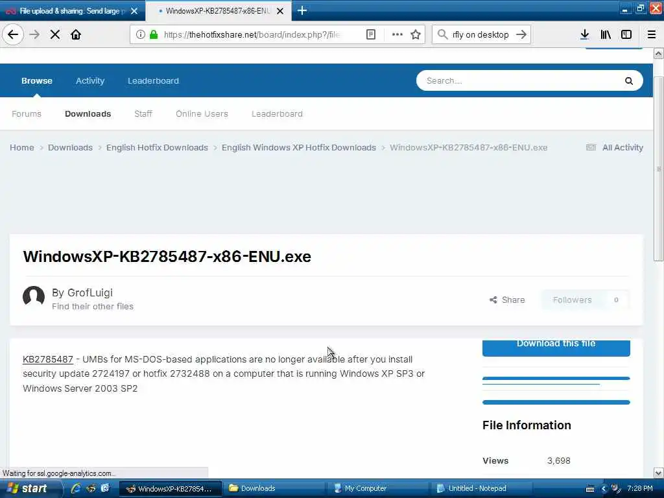The image size is (664, 498).
Task: Click the magnifier icon in browser search box
Action: click(442, 34)
